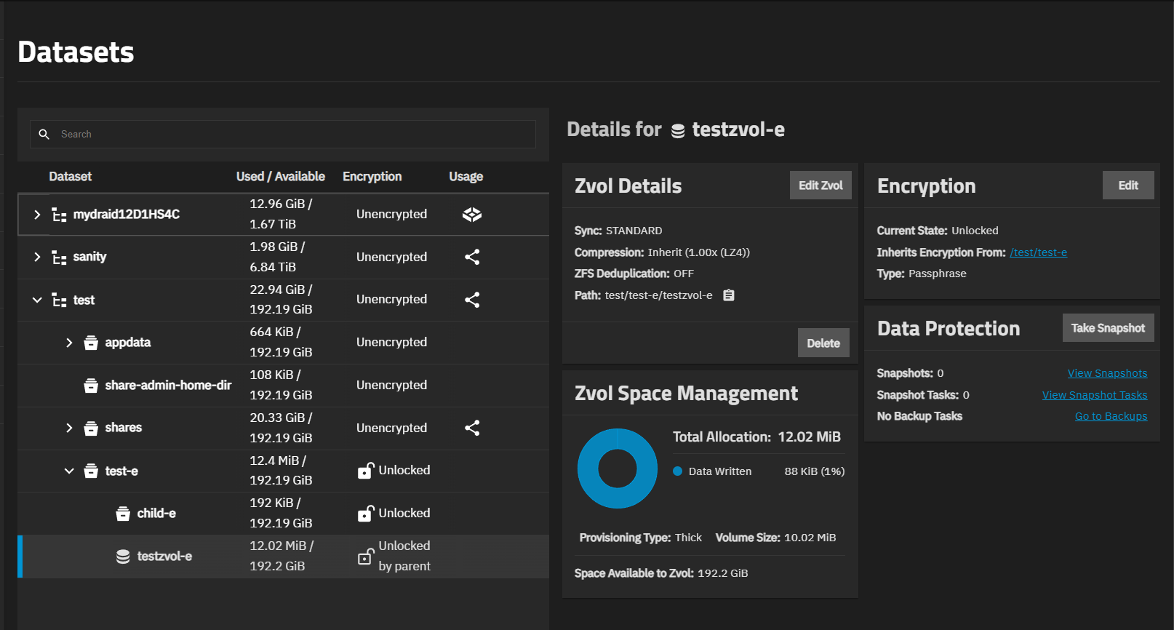Click the share icon in sanity row
This screenshot has width=1174, height=630.
point(472,257)
